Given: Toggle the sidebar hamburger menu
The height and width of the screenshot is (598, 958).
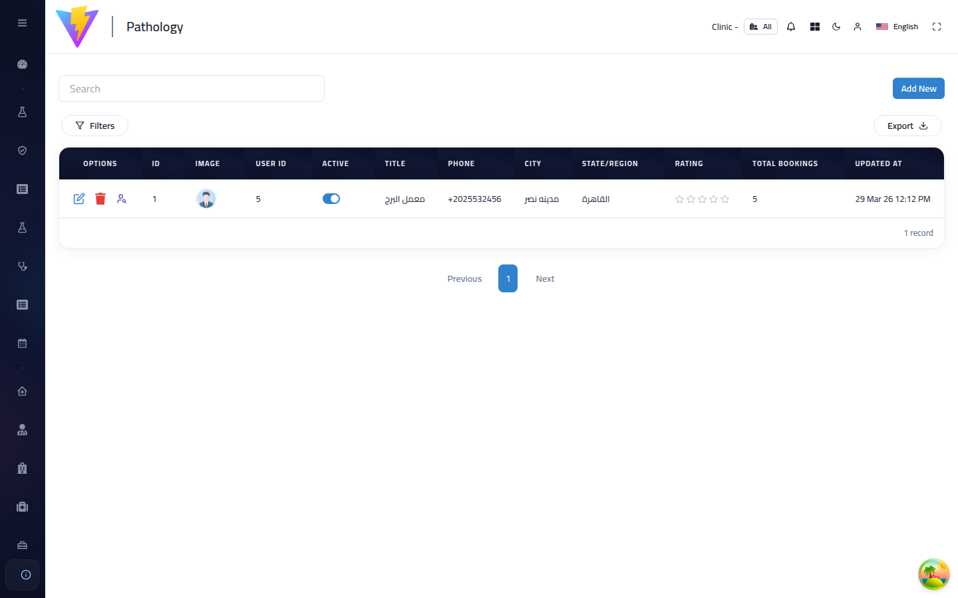Looking at the screenshot, I should [x=22, y=23].
